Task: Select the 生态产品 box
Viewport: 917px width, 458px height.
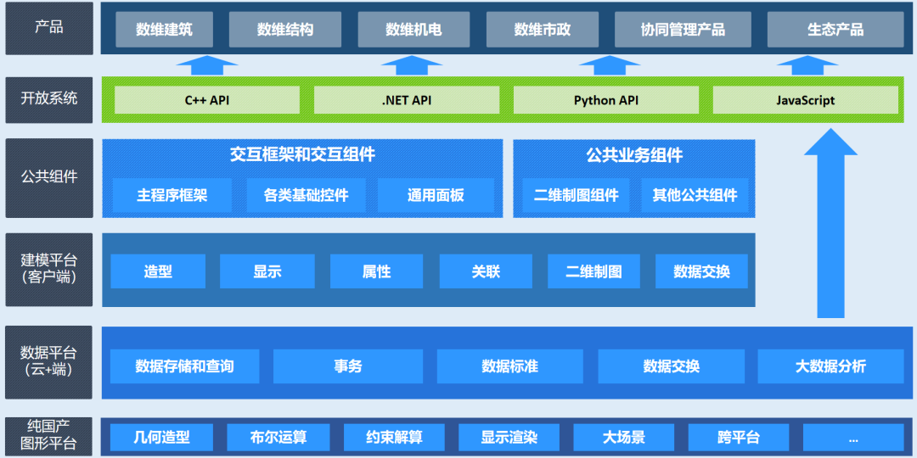Action: tap(835, 30)
